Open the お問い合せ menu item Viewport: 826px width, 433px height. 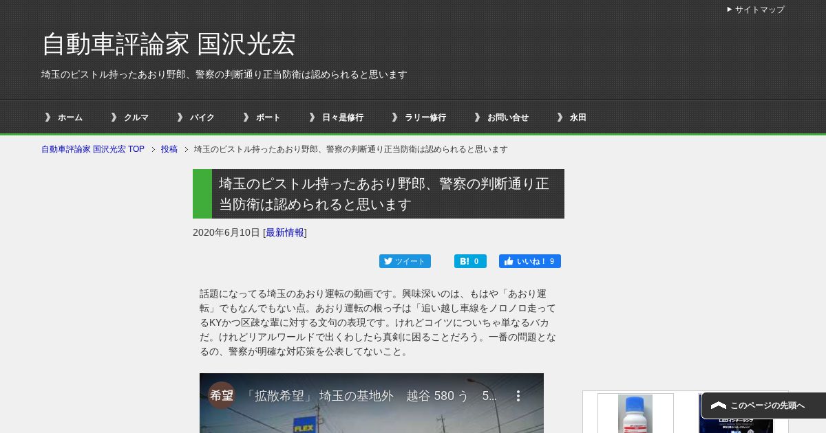pos(501,118)
